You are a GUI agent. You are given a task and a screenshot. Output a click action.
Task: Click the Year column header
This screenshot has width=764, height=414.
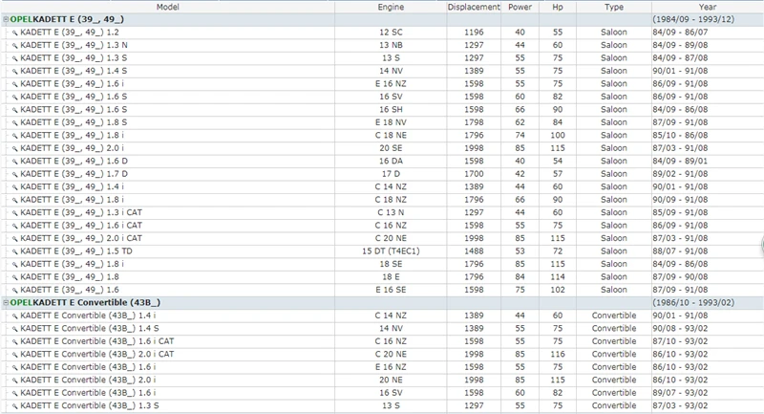(x=708, y=7)
